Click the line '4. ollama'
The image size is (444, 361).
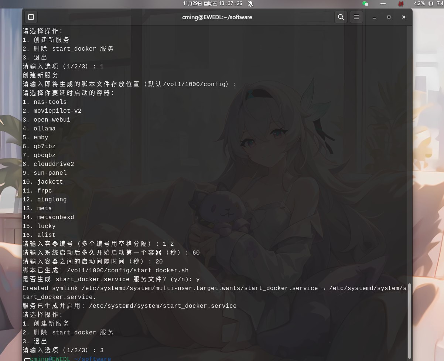(x=39, y=129)
